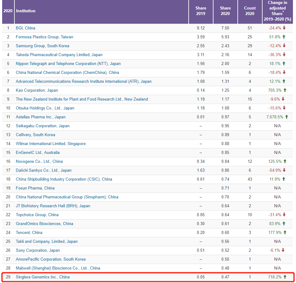
Task: Click red down arrow beside -54.9%
Action: 284,170
